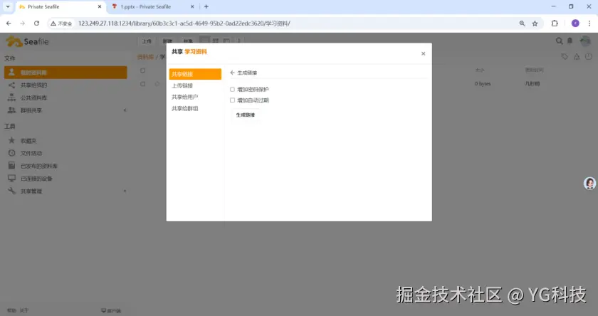
Task: Click the 几秒前 update time cell
Action: (533, 83)
